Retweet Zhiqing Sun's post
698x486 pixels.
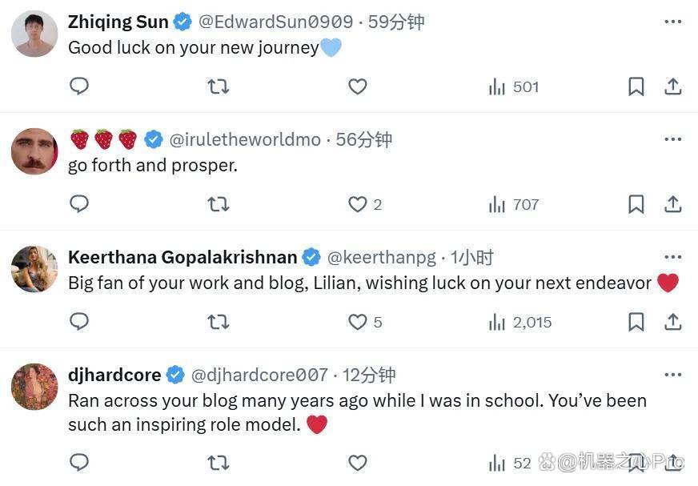(218, 86)
